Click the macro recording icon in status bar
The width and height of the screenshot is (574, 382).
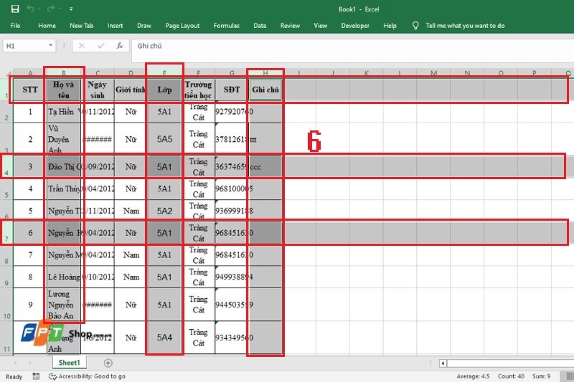[x=36, y=376]
